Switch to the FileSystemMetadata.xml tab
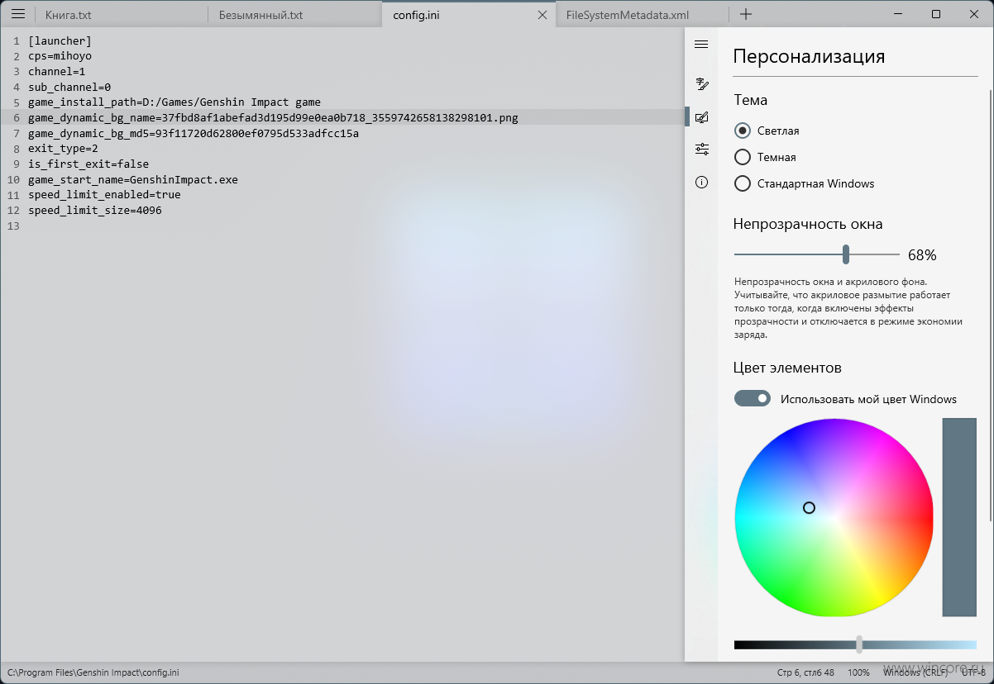Image resolution: width=994 pixels, height=684 pixels. 642,15
